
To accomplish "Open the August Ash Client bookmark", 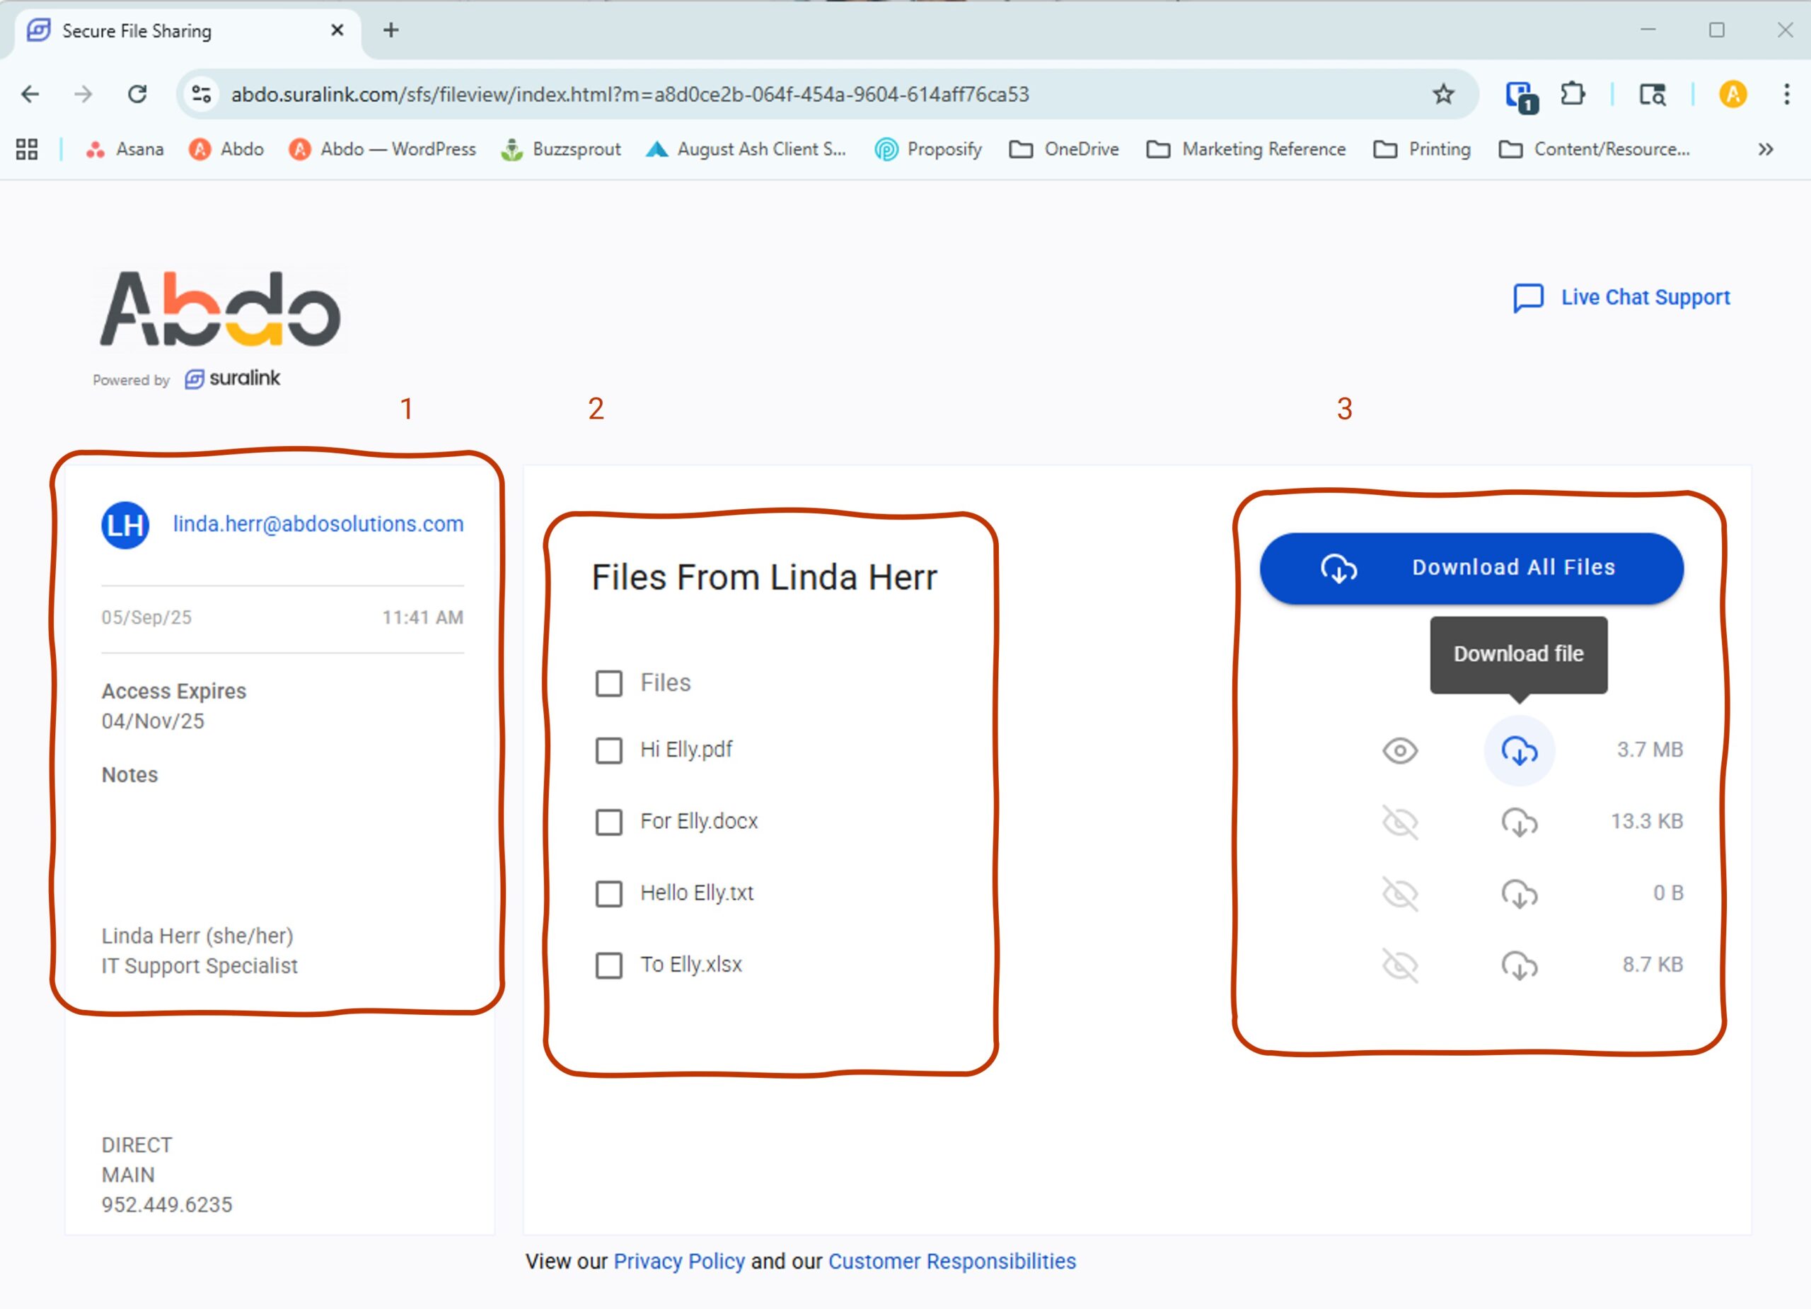I will tap(746, 149).
